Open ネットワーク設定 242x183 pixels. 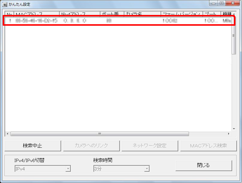pos(149,146)
